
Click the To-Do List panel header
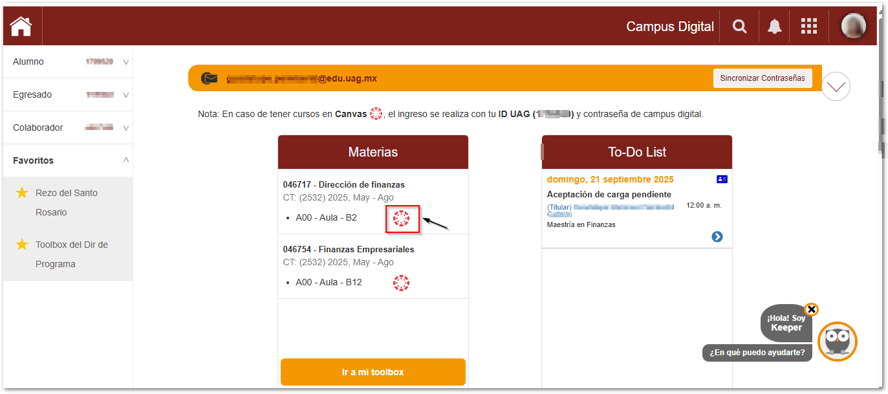coord(637,152)
